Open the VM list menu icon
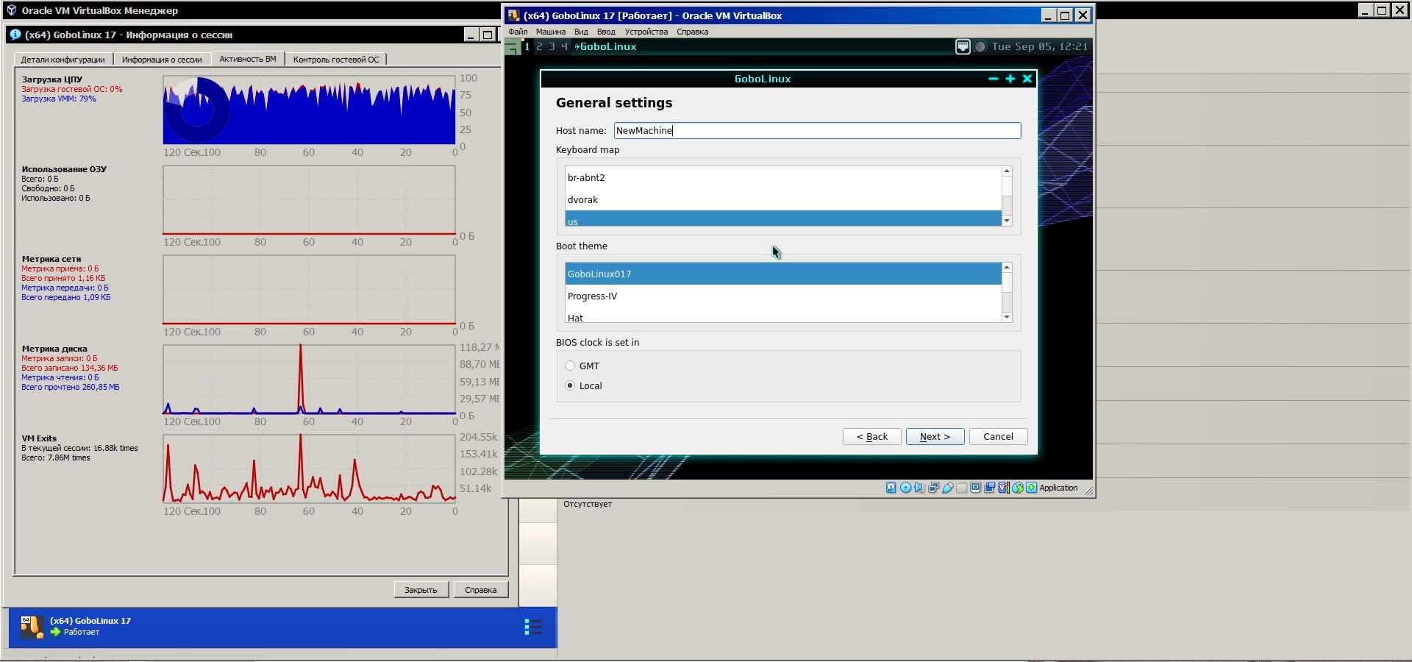Viewport: 1412px width, 662px height. (x=533, y=627)
